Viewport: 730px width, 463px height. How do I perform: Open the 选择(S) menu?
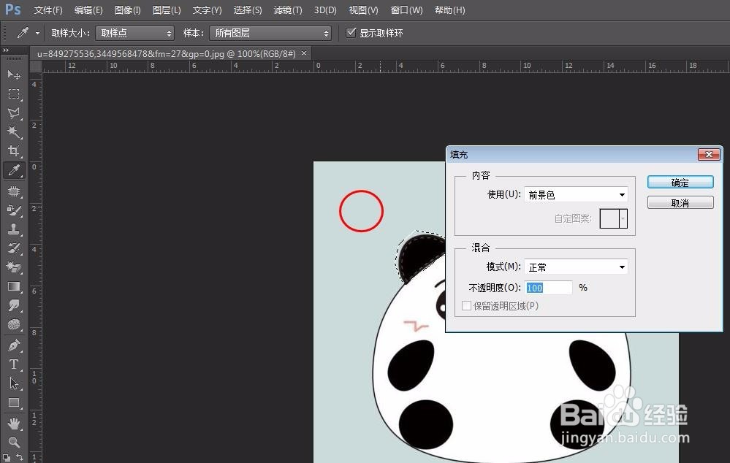point(248,9)
